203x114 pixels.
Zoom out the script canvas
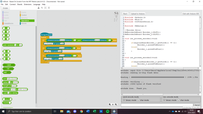point(110,104)
